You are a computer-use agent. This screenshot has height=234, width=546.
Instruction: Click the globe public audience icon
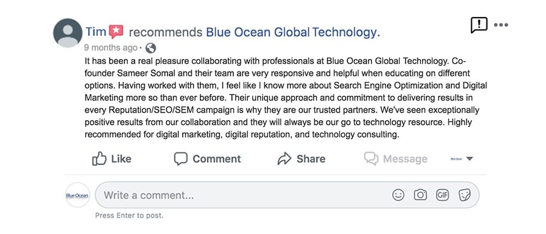tap(151, 48)
